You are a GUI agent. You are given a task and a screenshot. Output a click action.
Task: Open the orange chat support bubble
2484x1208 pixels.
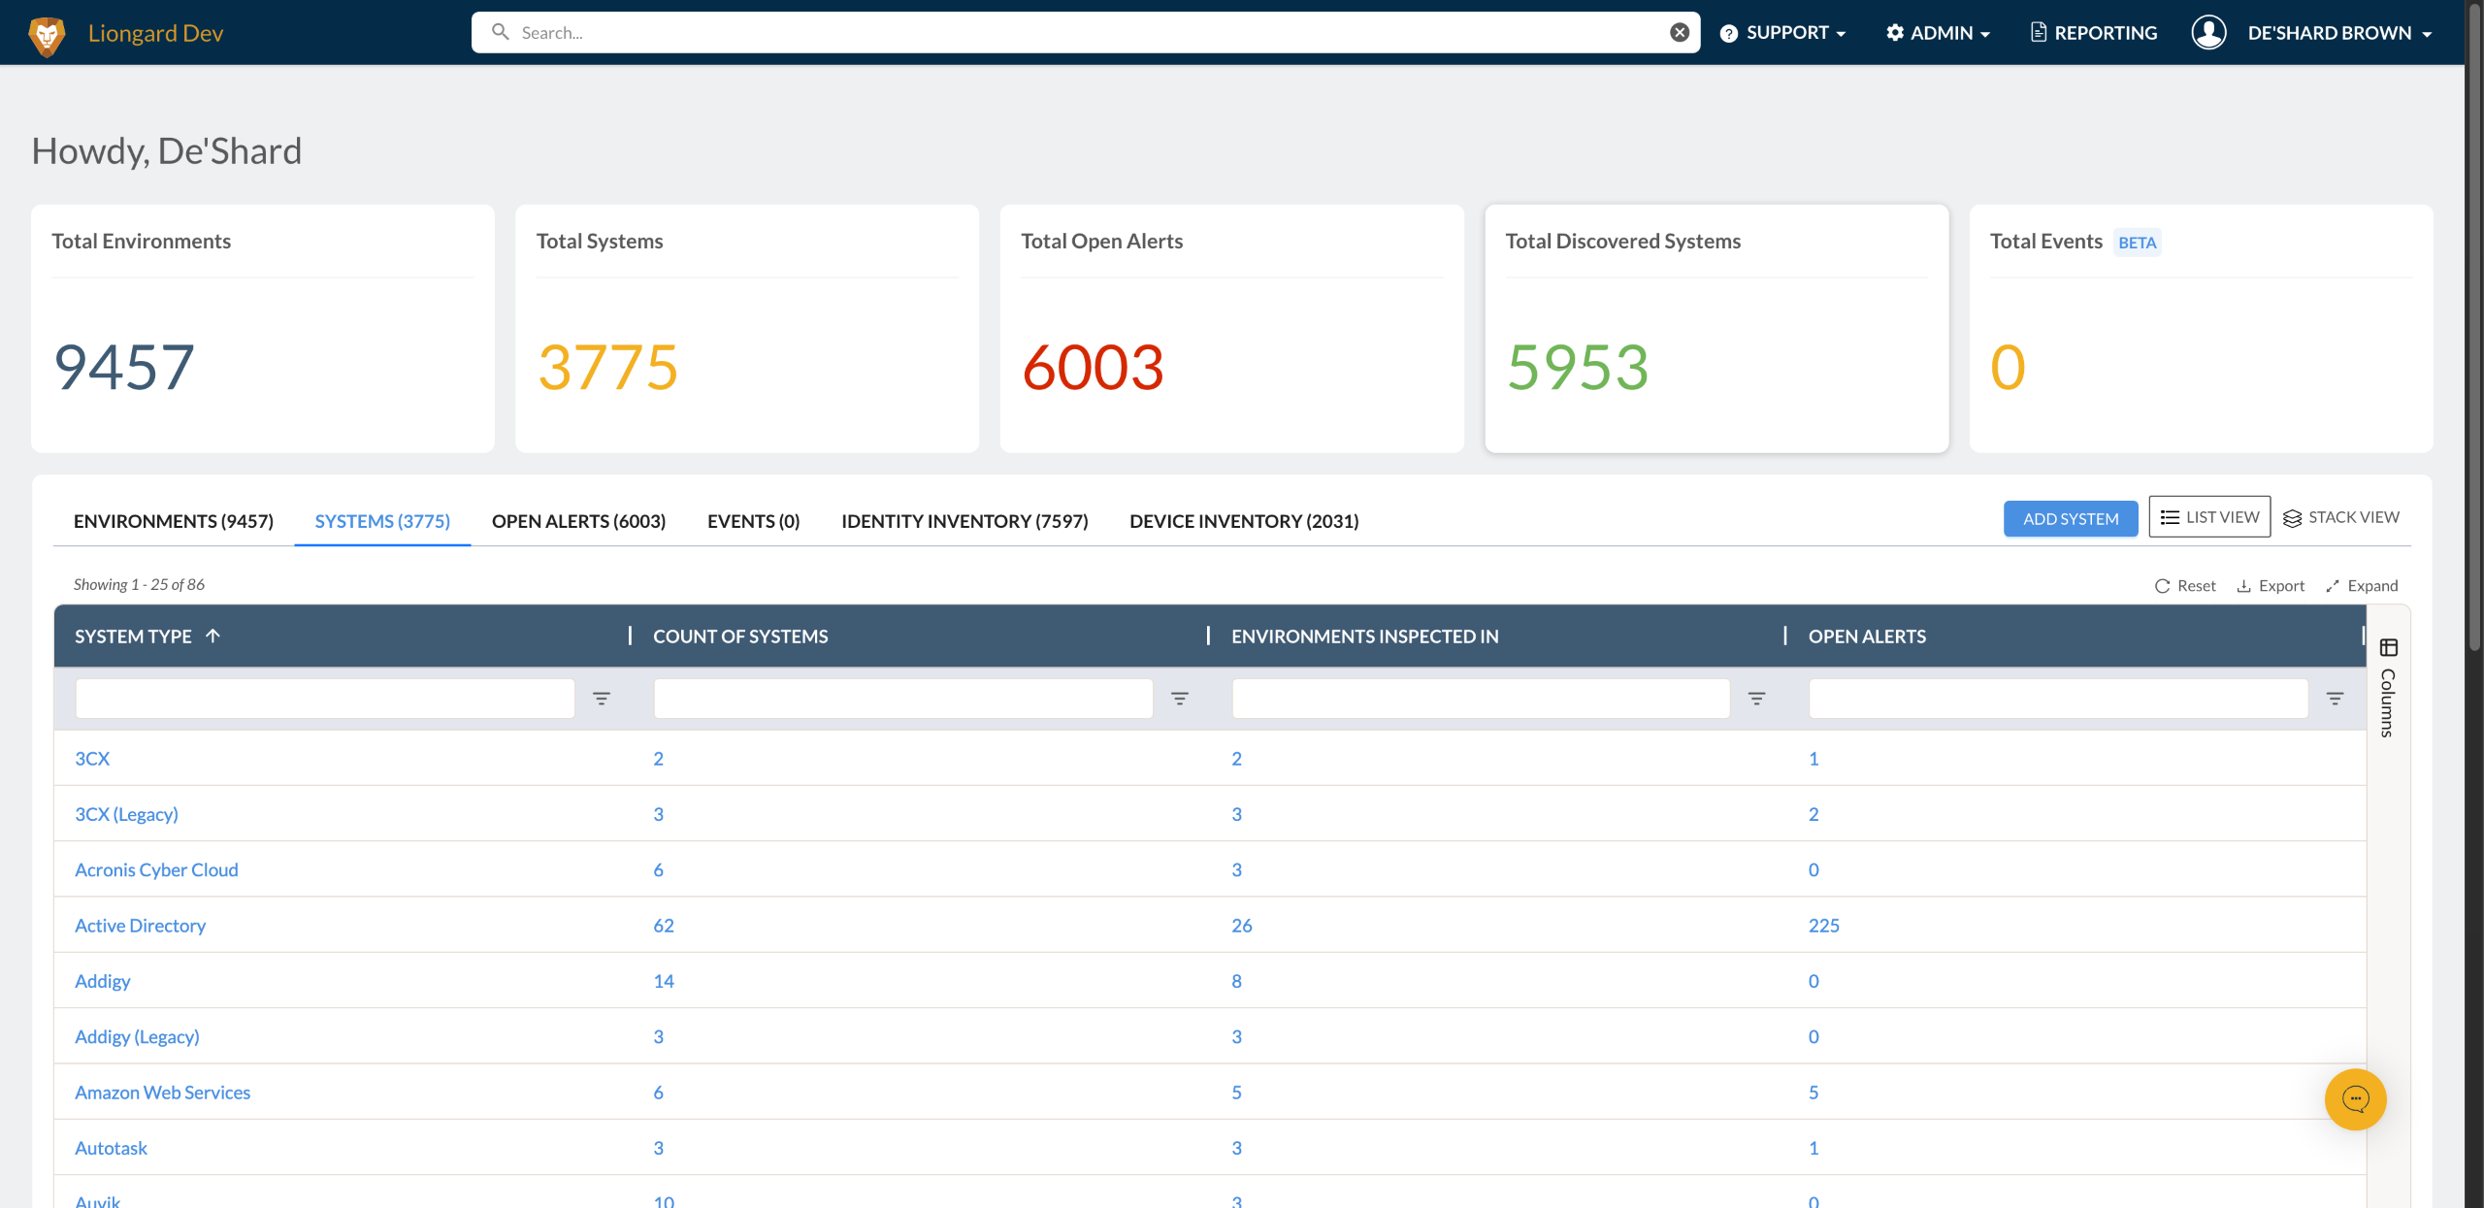pos(2354,1099)
